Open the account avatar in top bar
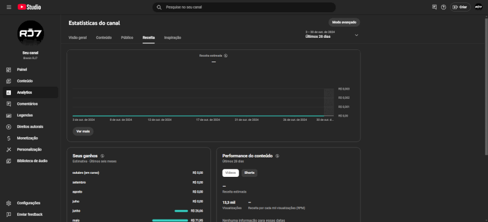Image resolution: width=488 pixels, height=222 pixels. tap(478, 7)
